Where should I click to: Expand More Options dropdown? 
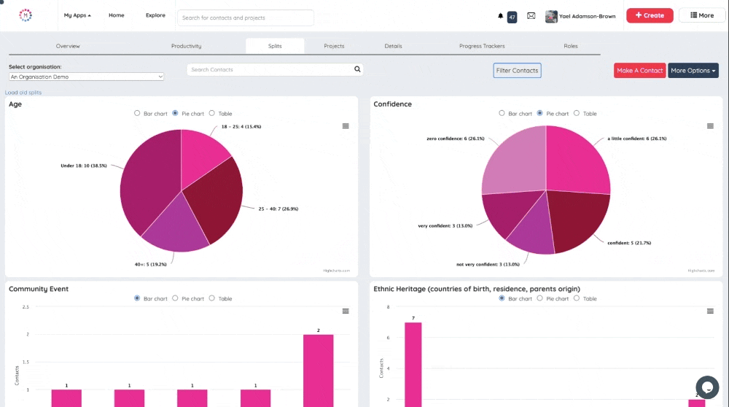[693, 71]
